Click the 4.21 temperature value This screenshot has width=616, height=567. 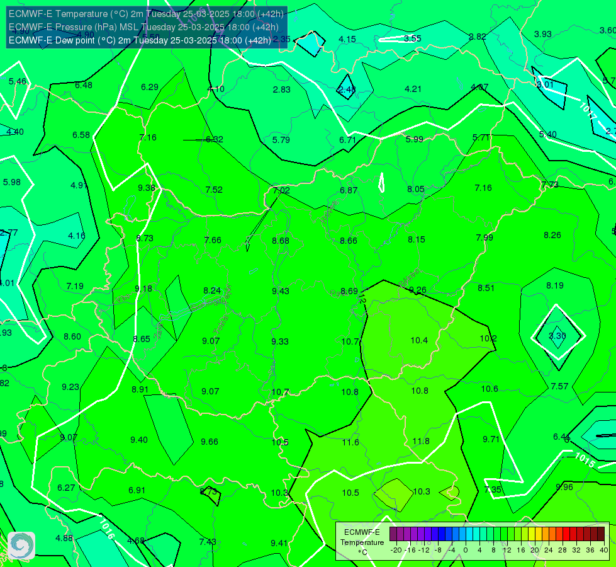click(413, 89)
